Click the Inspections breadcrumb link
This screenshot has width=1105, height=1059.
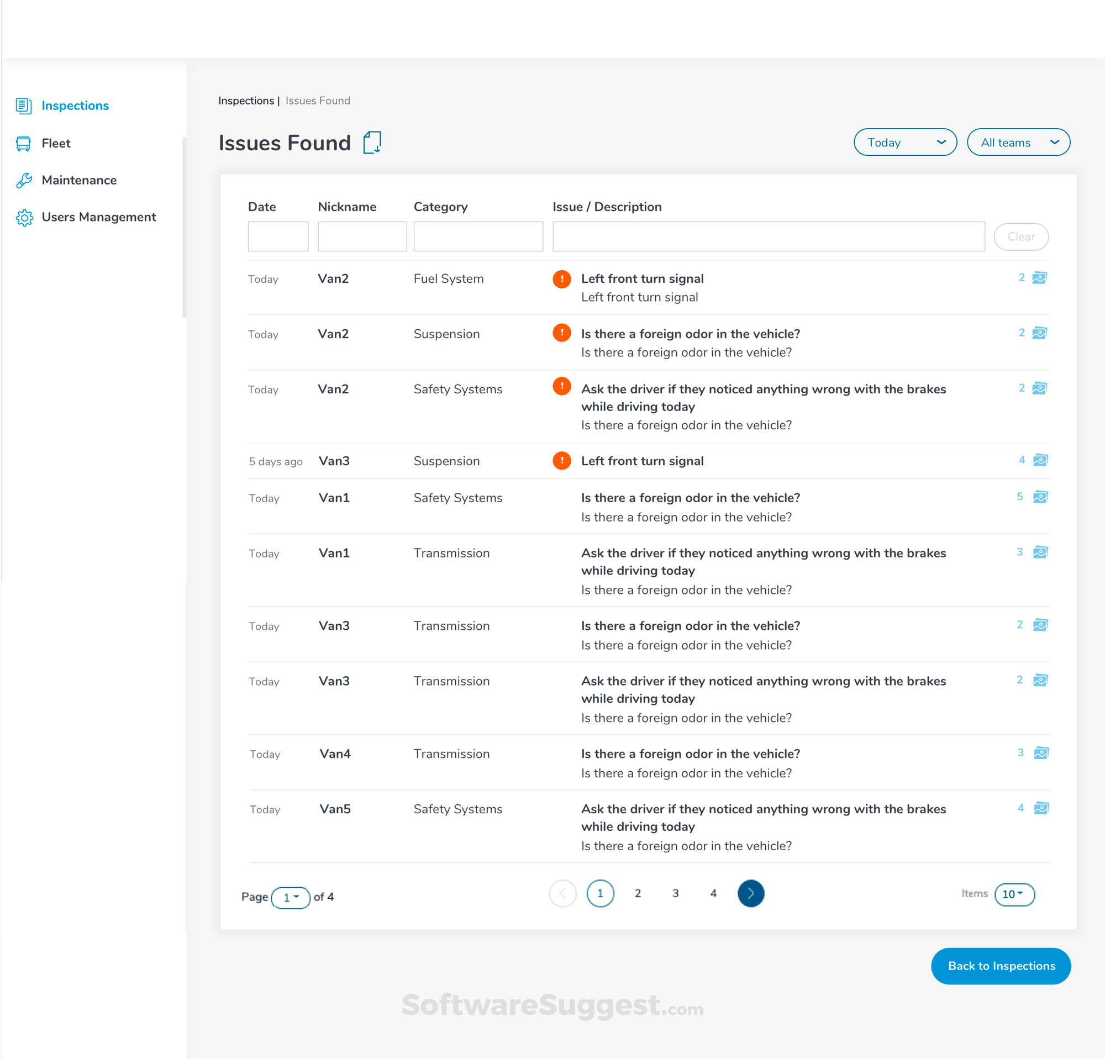coord(246,101)
